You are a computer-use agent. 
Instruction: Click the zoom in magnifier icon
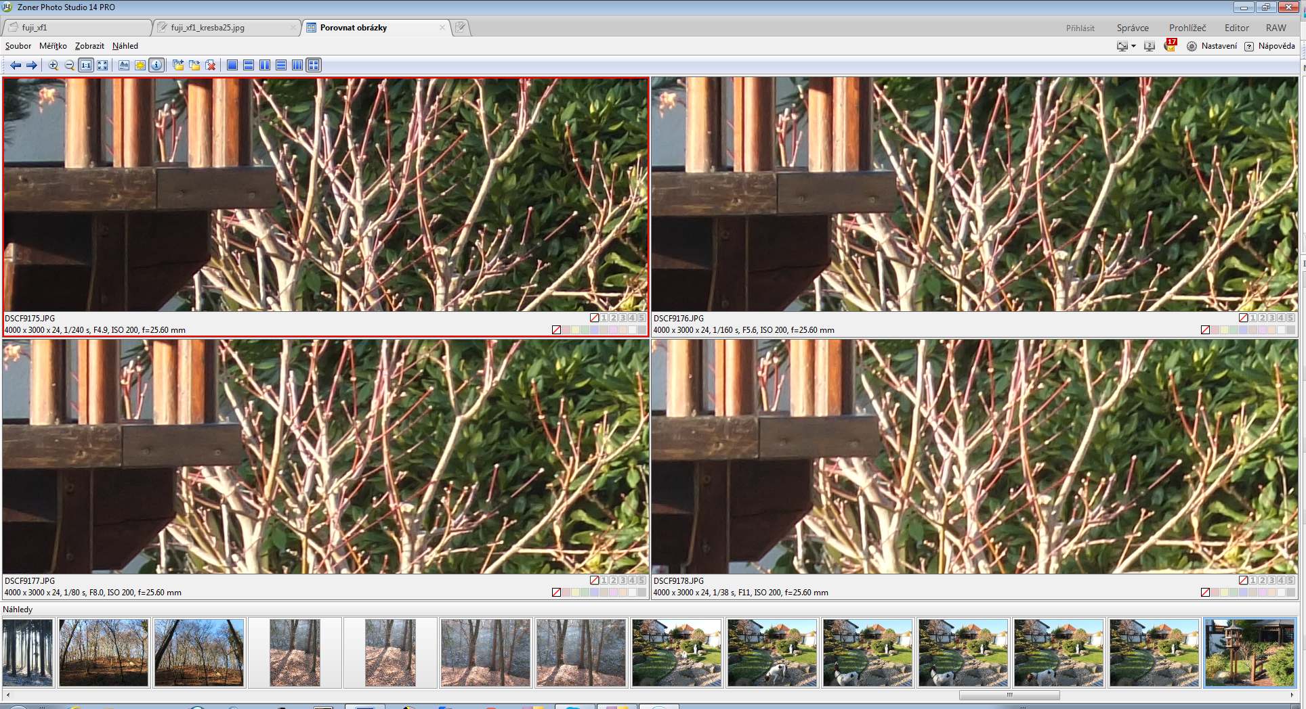point(53,66)
